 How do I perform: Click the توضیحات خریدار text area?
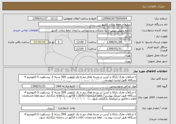click(x=78, y=118)
